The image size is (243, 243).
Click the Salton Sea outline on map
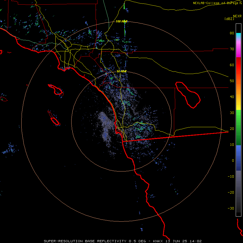(188, 95)
